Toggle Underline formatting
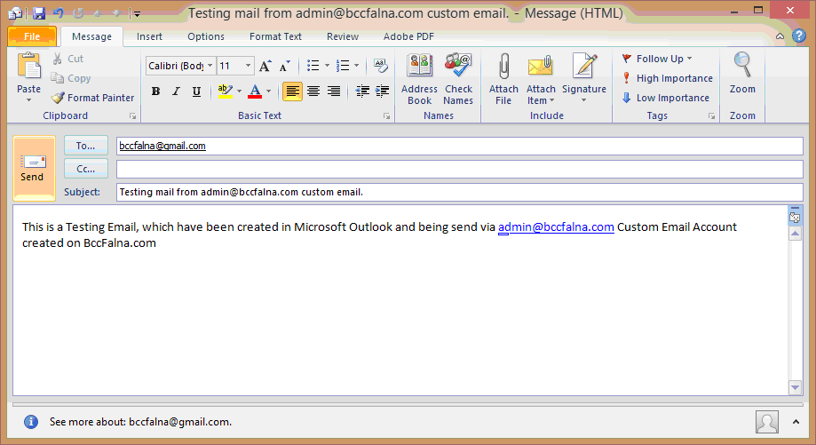The width and height of the screenshot is (816, 445). [x=196, y=91]
